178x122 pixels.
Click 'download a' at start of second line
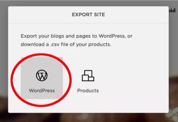coord(35,44)
